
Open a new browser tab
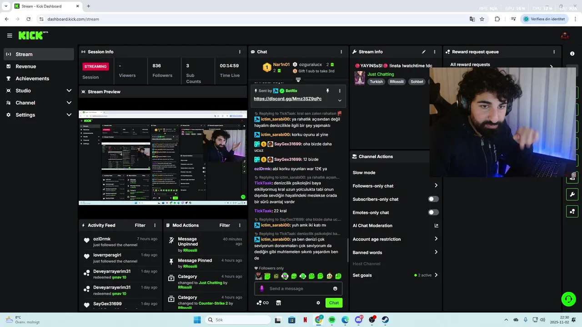(88, 6)
